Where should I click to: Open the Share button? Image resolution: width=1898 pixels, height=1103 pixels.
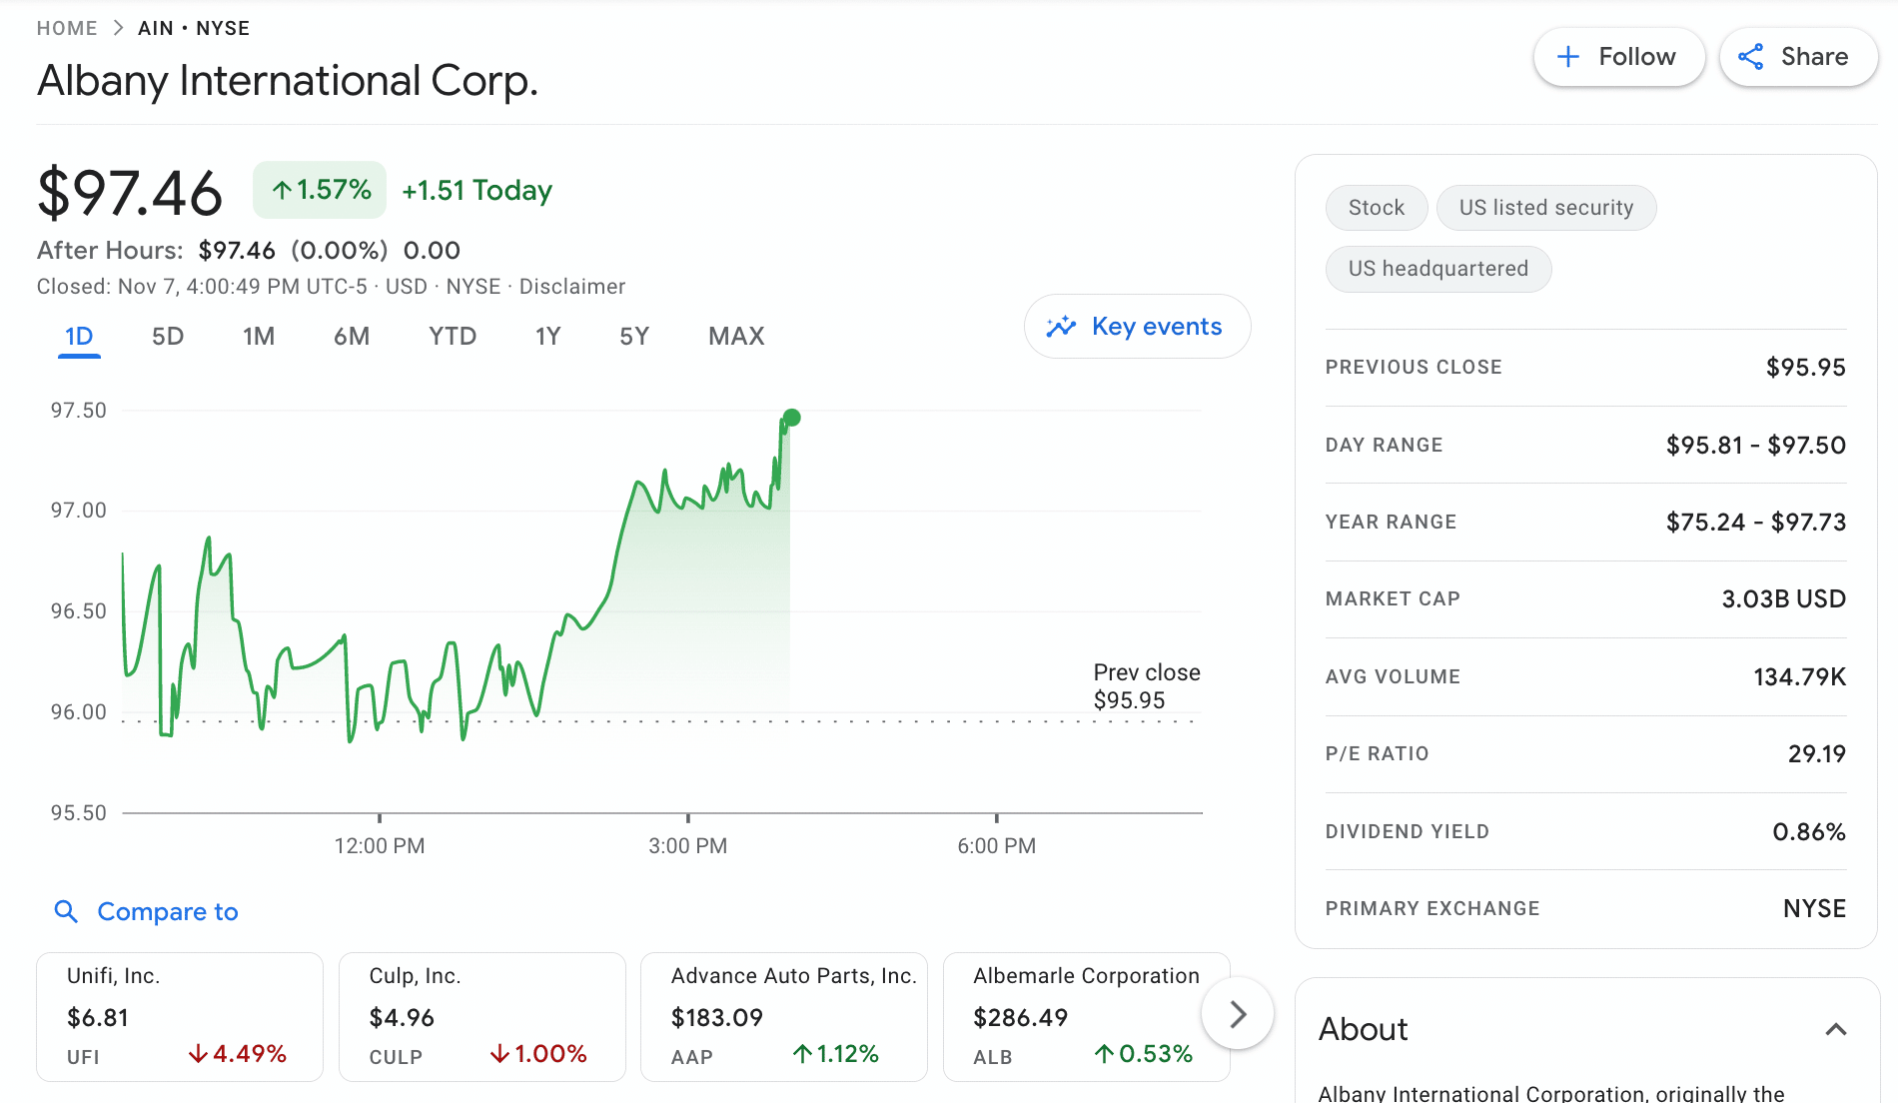tap(1798, 57)
